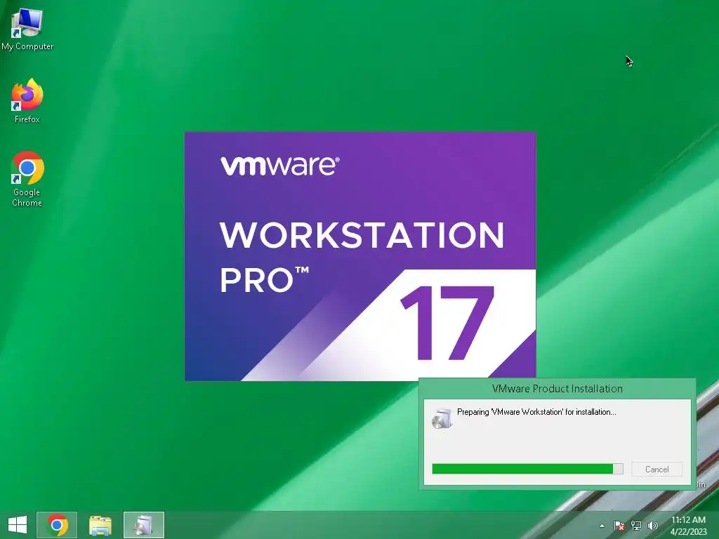
Task: Click the Google Chrome icon label
Action: click(x=27, y=197)
